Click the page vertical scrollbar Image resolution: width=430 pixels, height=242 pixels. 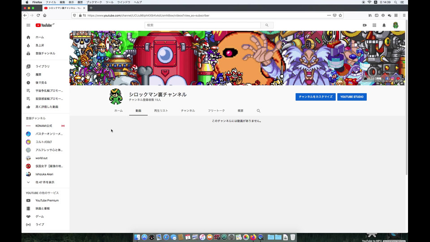(x=406, y=97)
